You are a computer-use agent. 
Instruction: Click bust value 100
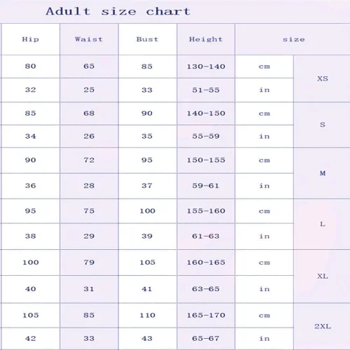[x=148, y=211]
